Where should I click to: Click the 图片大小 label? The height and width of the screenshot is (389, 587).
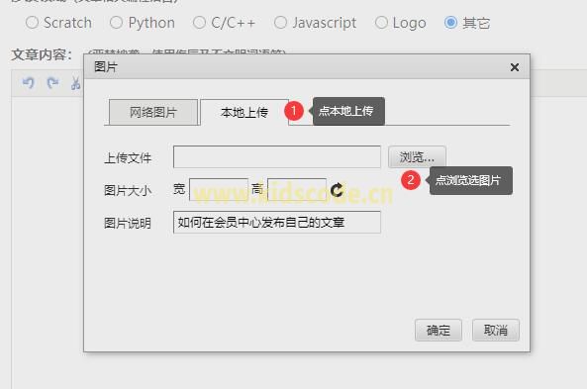[x=128, y=191]
